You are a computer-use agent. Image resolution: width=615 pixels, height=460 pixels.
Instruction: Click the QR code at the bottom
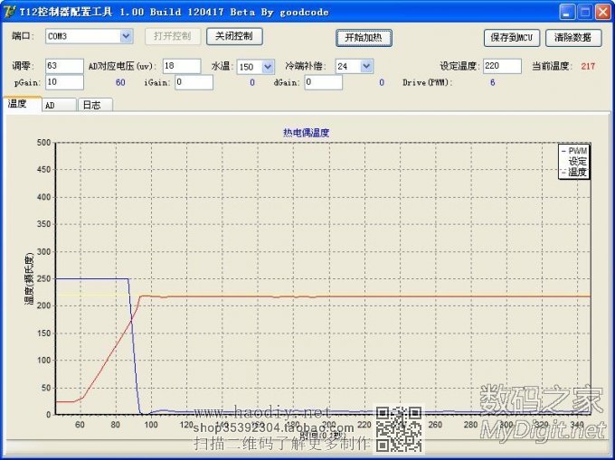click(399, 429)
